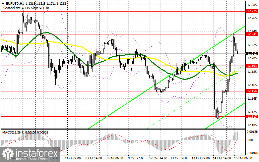This screenshot has width=259, height=162.
Task: Click the '13 Oct 06:00' time axis label
Action: (179, 158)
